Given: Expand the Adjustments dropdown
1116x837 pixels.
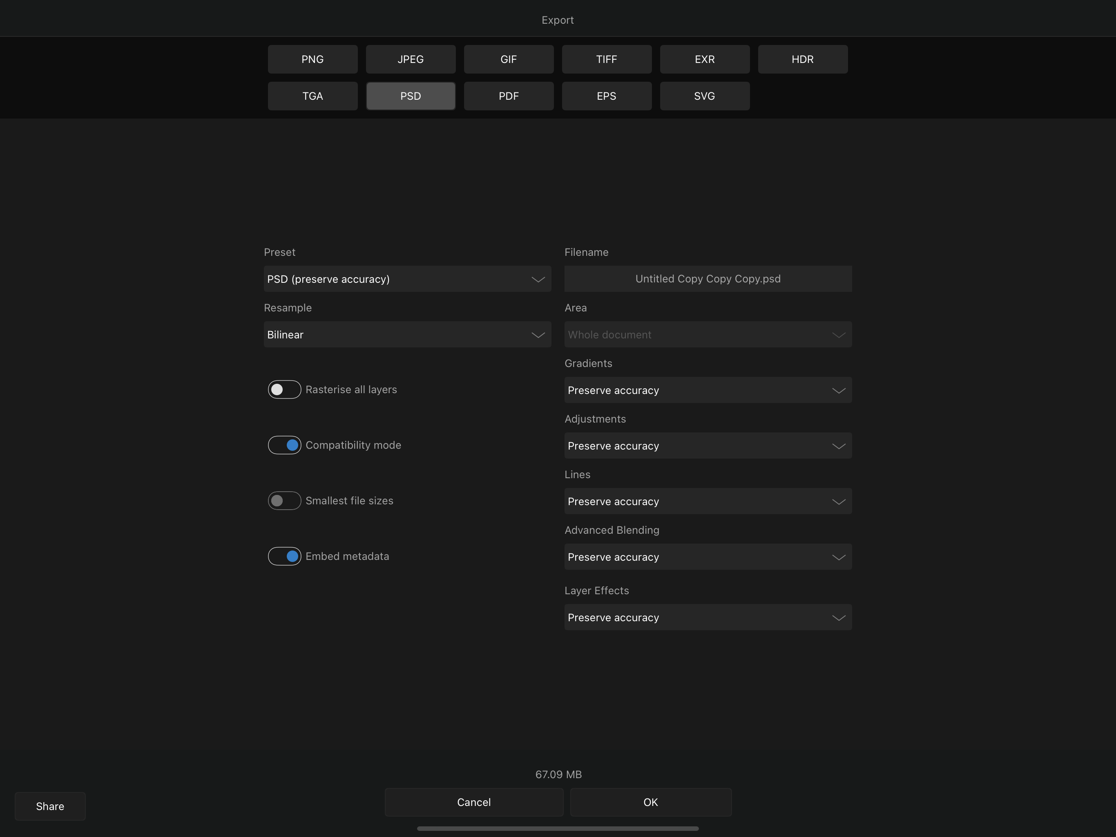Looking at the screenshot, I should 708,445.
